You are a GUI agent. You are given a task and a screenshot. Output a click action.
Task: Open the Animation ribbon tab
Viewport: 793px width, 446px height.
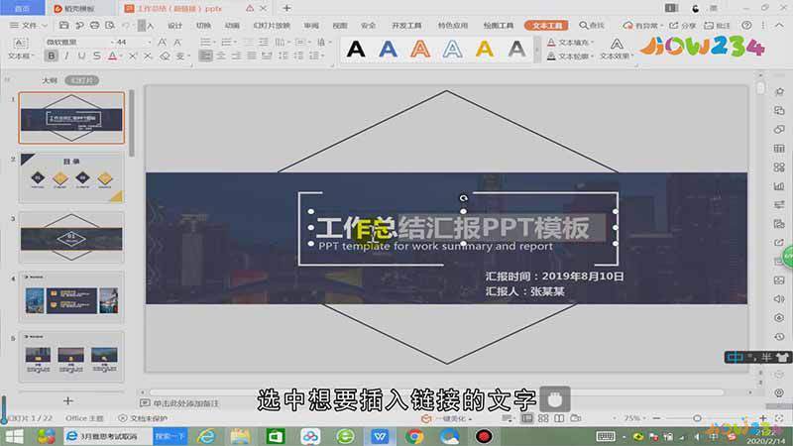tap(232, 26)
